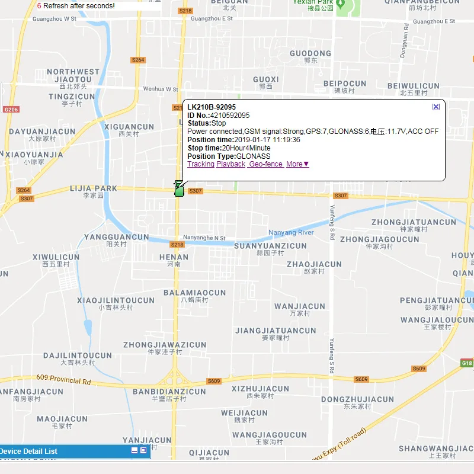Open the Tracking link in the popup
This screenshot has height=474, width=474.
tap(201, 164)
